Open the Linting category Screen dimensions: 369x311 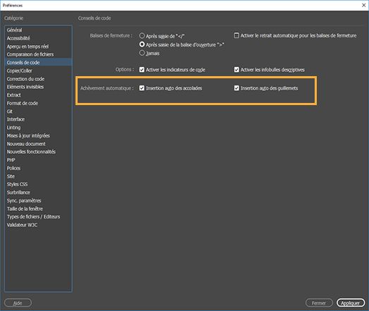[x=38, y=128]
